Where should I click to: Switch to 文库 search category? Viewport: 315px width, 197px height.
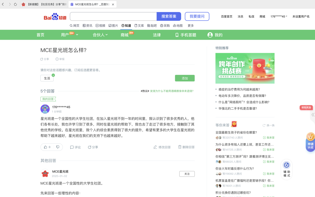click(x=139, y=25)
